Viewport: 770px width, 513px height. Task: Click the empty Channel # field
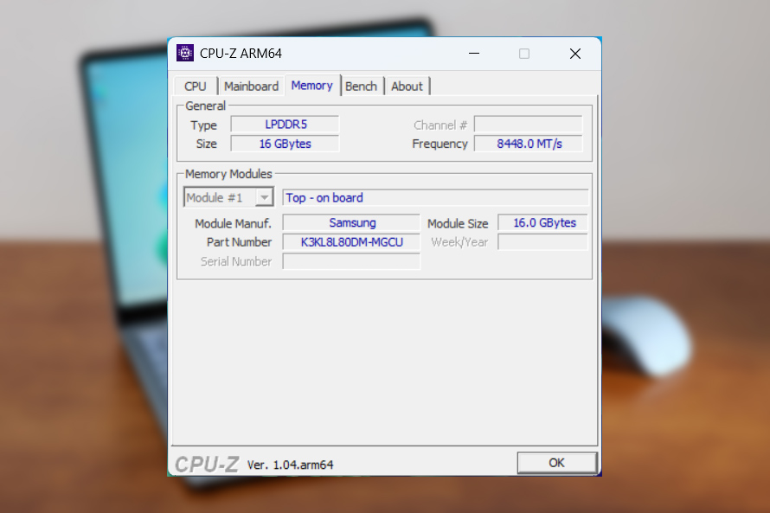pyautogui.click(x=528, y=125)
